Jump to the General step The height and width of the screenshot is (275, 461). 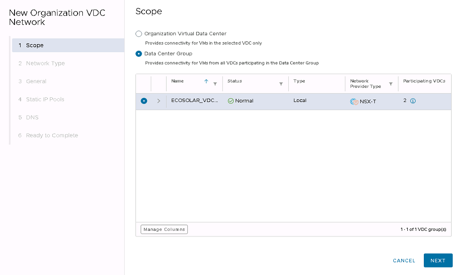[x=36, y=81]
